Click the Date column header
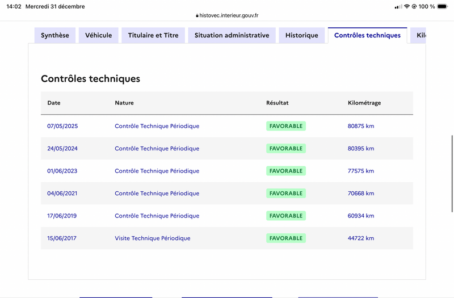454x298 pixels. [54, 103]
